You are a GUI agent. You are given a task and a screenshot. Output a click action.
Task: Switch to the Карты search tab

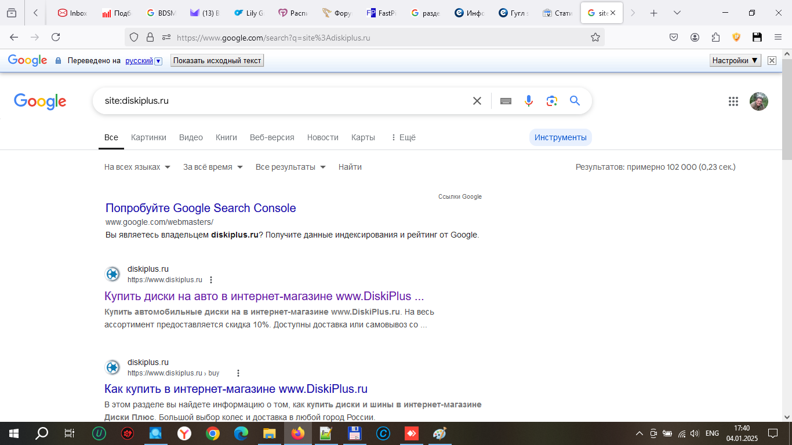coord(363,137)
